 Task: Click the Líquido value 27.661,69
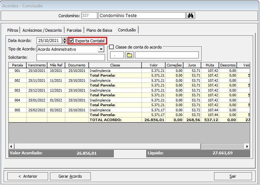tap(222, 153)
